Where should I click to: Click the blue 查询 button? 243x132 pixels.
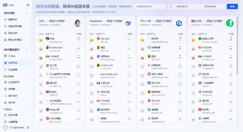pyautogui.click(x=232, y=7)
